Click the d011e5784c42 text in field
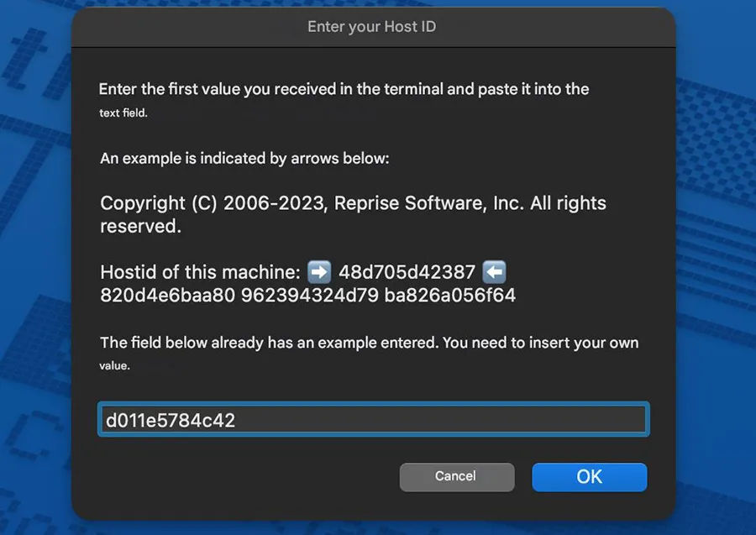 point(171,420)
